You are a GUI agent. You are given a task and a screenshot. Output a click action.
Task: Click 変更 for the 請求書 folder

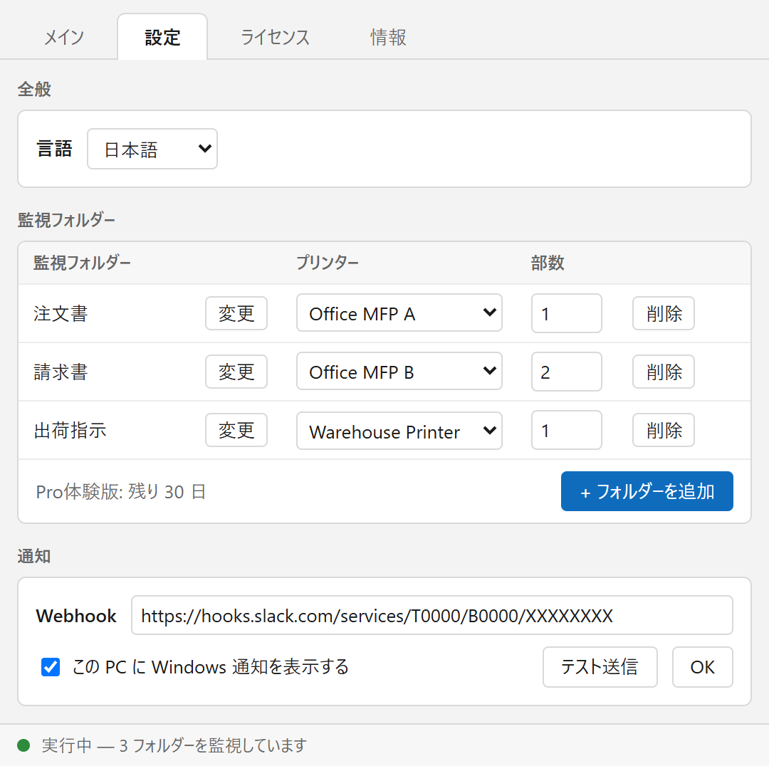coord(236,372)
